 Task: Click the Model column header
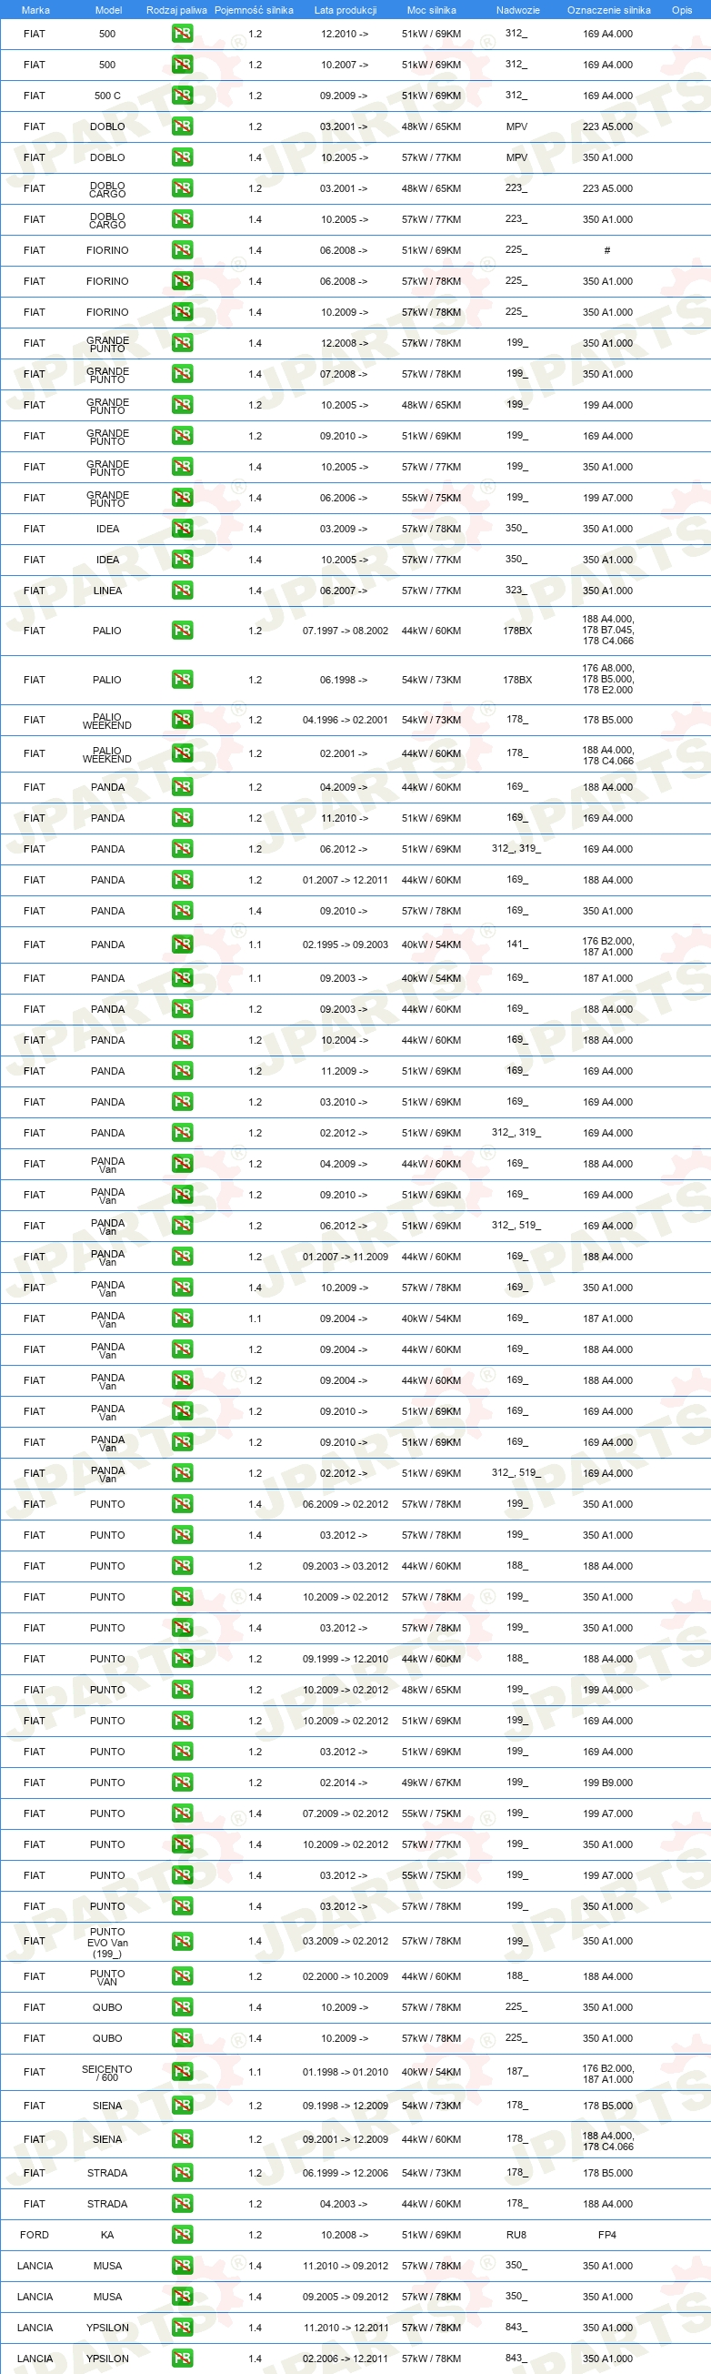pos(109,10)
